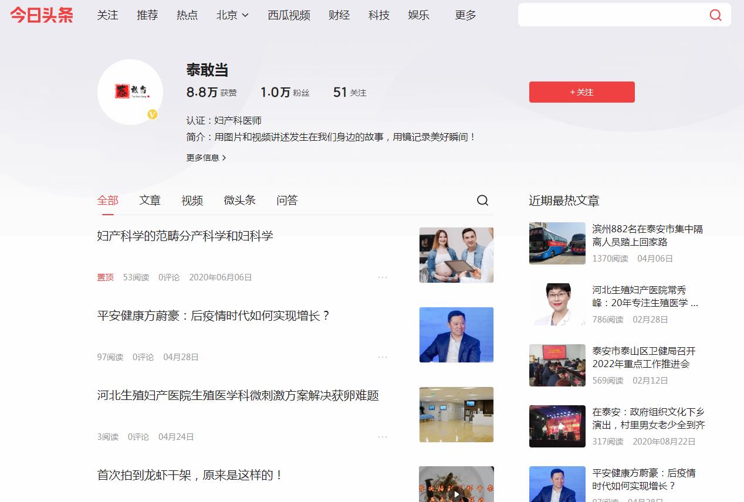This screenshot has width=744, height=502.
Task: Open sidebar article 平安健康方蔚豪：后疫情时代
Action: coord(644,480)
